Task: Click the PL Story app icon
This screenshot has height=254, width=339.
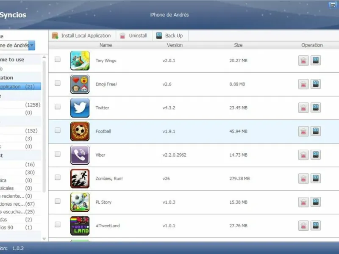Action: tap(80, 202)
